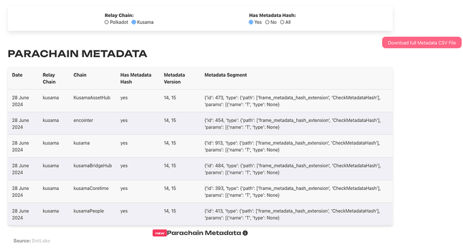The width and height of the screenshot is (463, 250).
Task: Click the Metadata Segment column header
Action: point(225,75)
